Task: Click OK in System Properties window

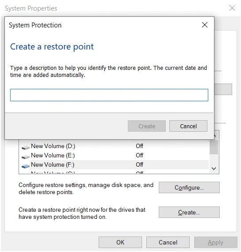Action: (120, 242)
